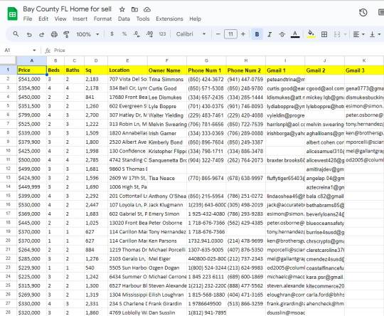
Task: Star the Bay County FL document
Action: (122, 9)
